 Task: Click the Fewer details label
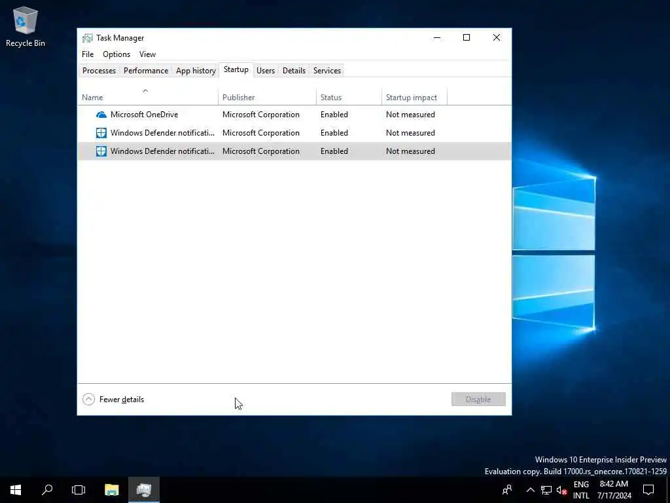[x=122, y=400]
